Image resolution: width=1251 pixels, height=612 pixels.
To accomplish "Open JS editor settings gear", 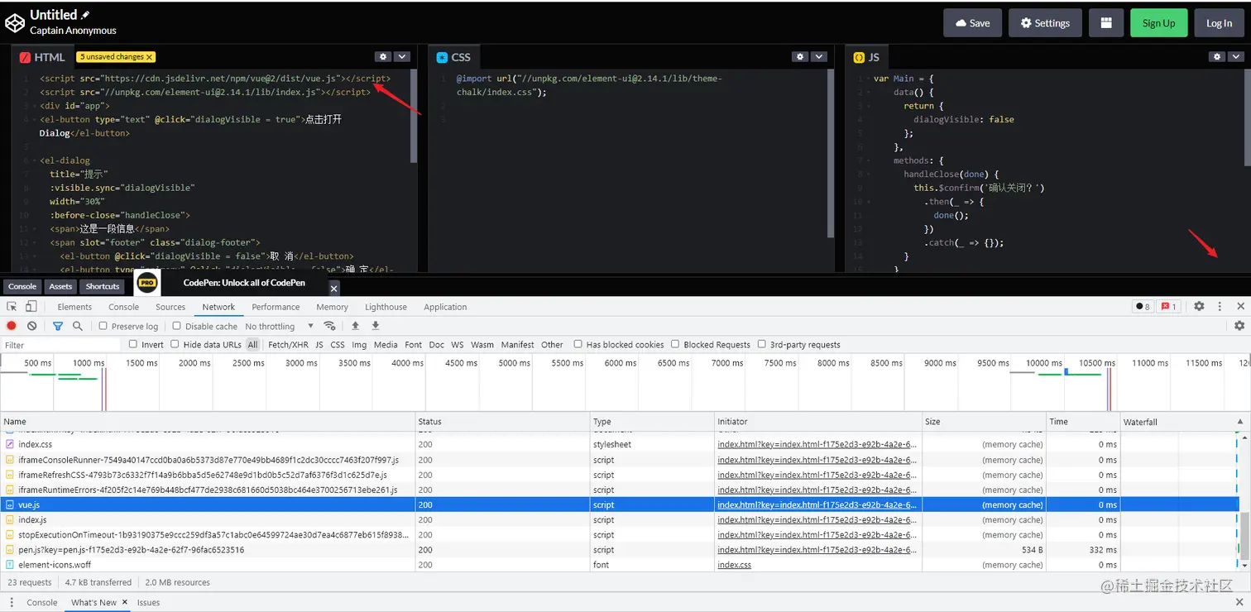I will 1216,57.
